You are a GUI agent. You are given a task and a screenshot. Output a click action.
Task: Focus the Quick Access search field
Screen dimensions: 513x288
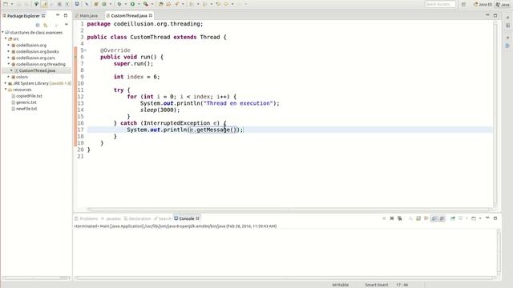[440, 4]
